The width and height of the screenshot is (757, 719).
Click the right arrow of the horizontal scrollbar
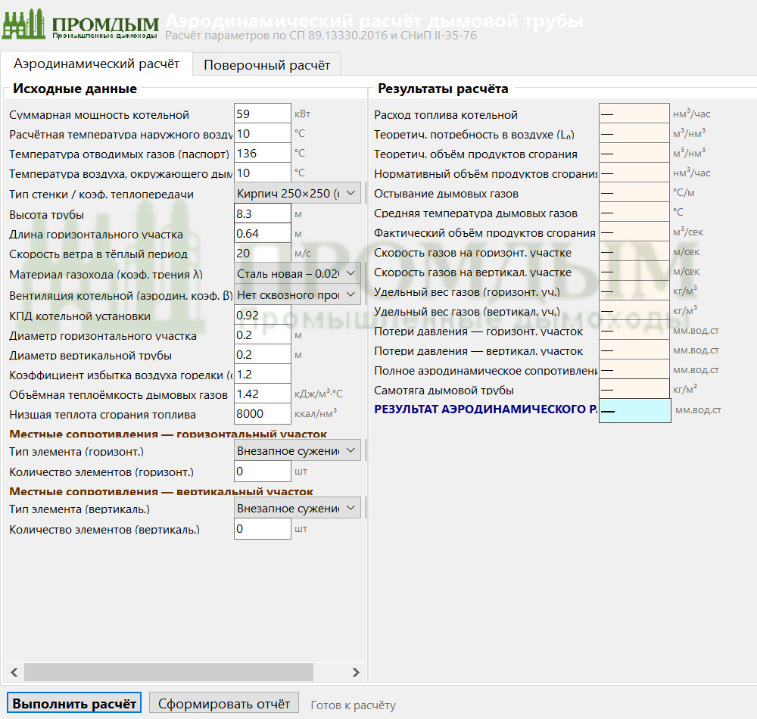(x=356, y=672)
